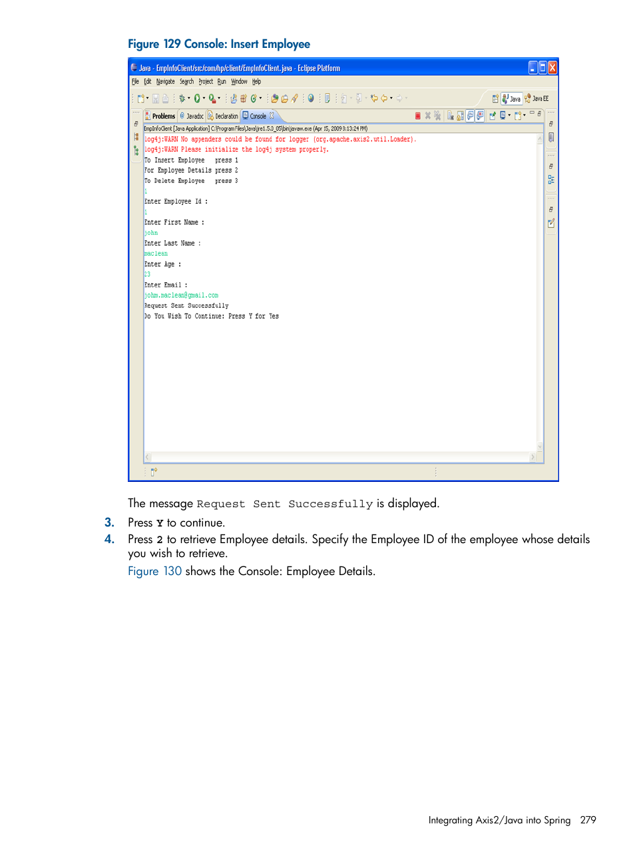This screenshot has height=846, width=635.
Task: Click the Outline fast view icon in right sidebar
Action: (551, 180)
